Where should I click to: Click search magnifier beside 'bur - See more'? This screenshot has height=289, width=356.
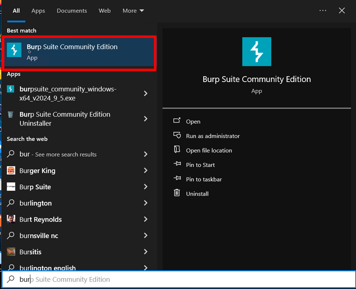[11, 154]
